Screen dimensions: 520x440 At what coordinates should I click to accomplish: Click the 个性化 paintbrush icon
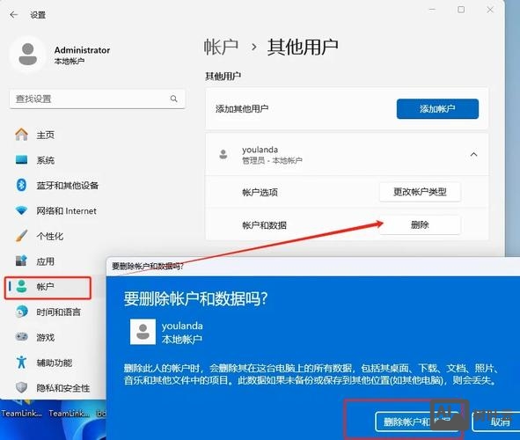point(21,236)
